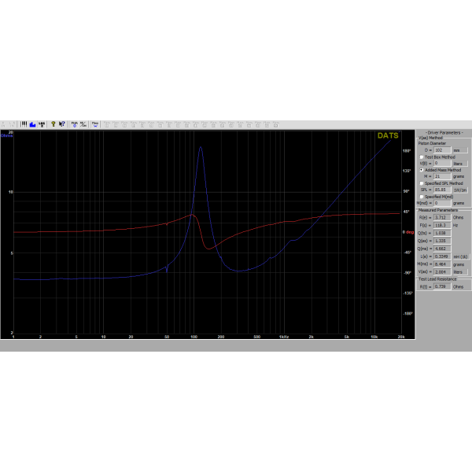Open the liters unit selector beside V(B)
The width and height of the screenshot is (472, 472).
click(x=460, y=163)
